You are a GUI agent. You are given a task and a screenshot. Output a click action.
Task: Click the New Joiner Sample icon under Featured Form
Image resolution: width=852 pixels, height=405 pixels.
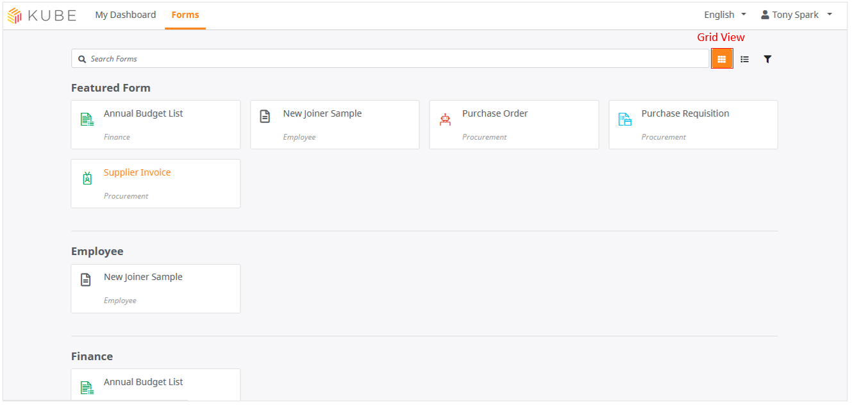click(265, 117)
